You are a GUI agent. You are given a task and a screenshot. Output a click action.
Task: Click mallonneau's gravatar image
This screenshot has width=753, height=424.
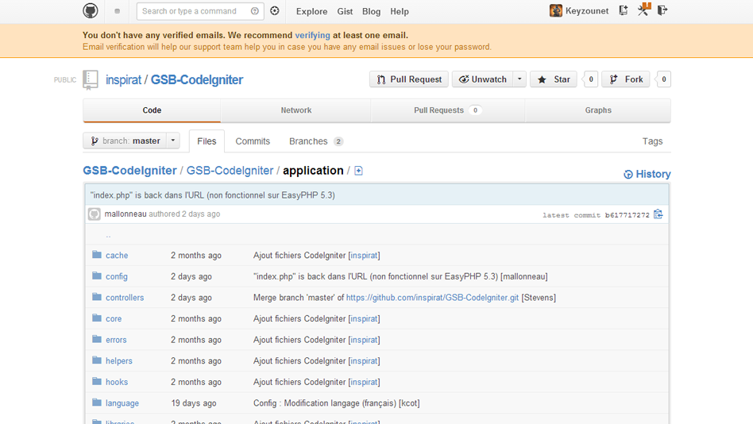click(94, 214)
